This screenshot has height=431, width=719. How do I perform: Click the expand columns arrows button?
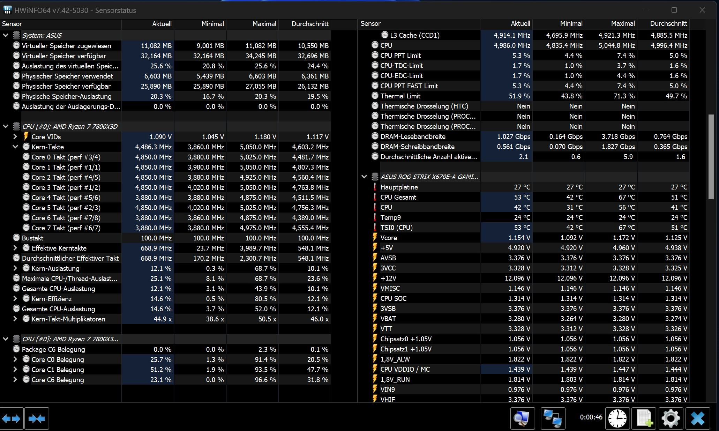coord(12,418)
